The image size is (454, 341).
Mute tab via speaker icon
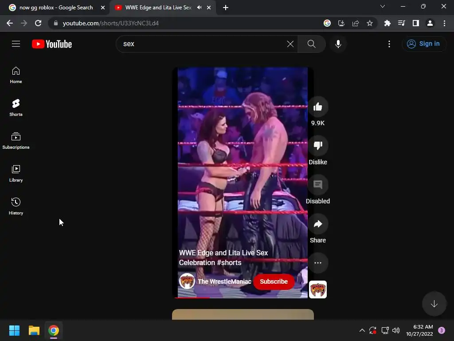click(199, 8)
